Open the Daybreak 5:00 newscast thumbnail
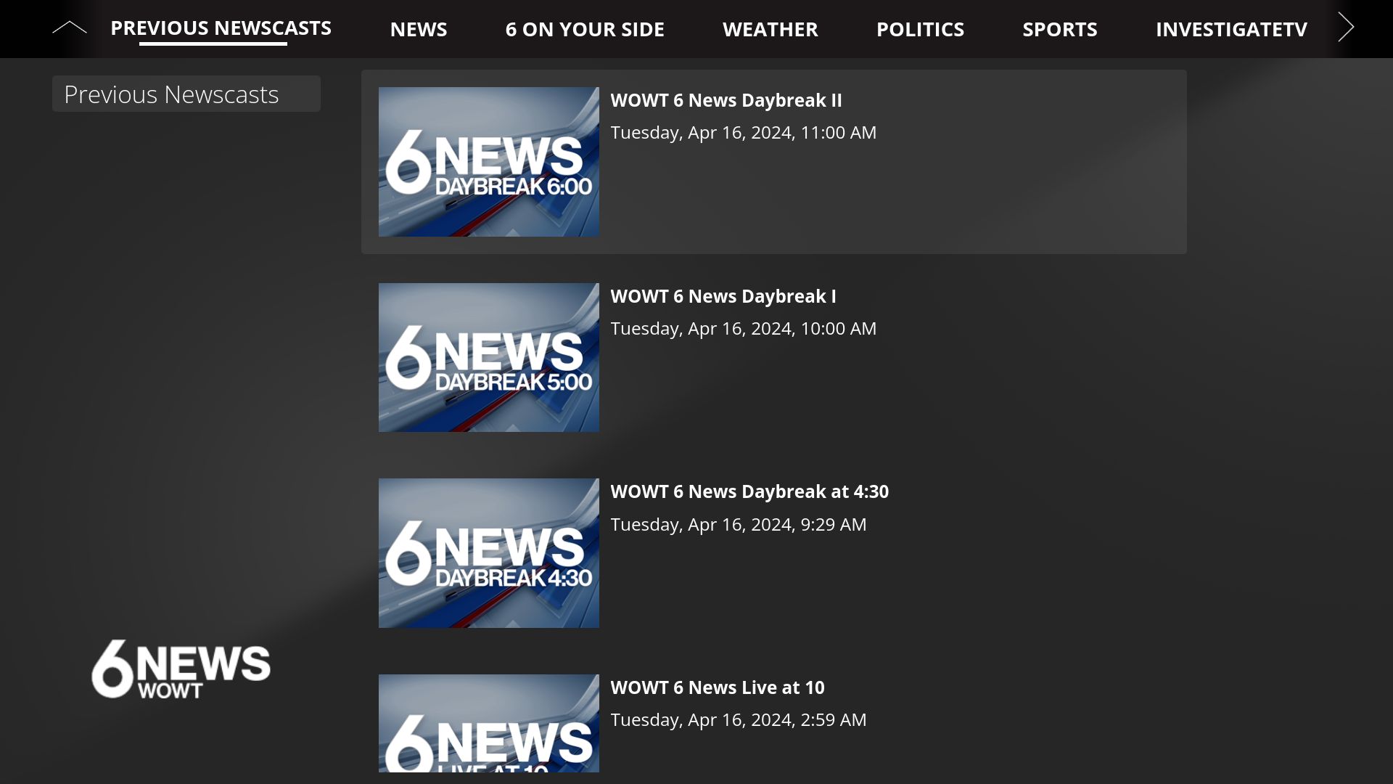This screenshot has height=784, width=1393. (x=488, y=357)
